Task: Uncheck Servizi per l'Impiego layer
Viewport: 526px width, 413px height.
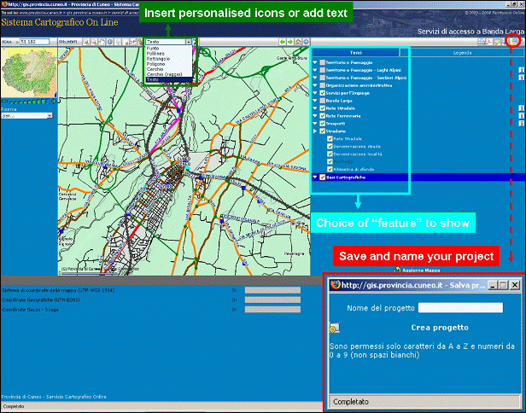Action: pyautogui.click(x=323, y=93)
